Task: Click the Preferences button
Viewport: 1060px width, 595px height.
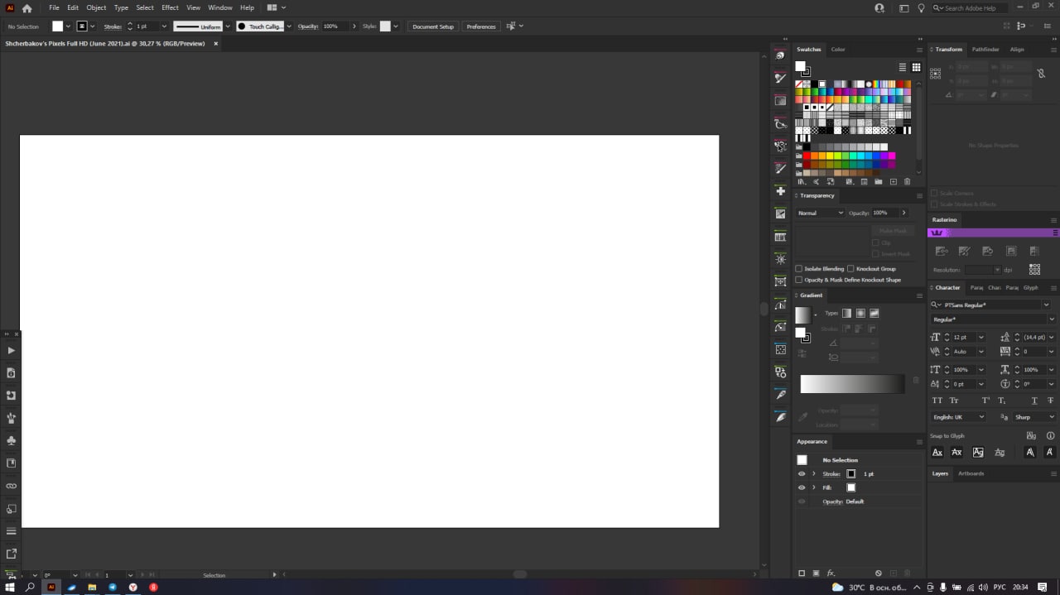Action: coord(480,26)
